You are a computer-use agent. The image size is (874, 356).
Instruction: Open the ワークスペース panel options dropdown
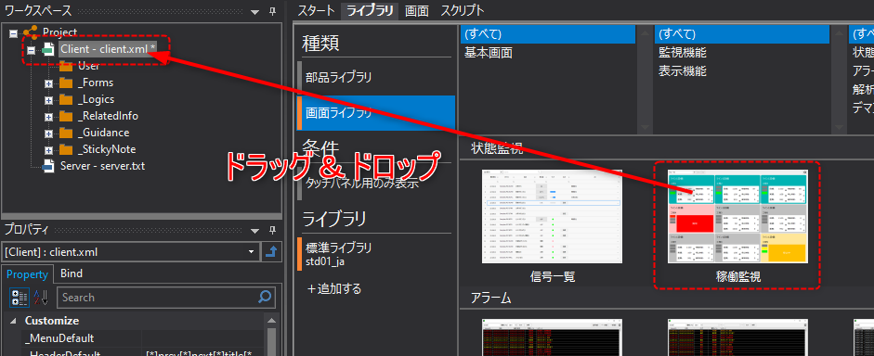pyautogui.click(x=254, y=11)
